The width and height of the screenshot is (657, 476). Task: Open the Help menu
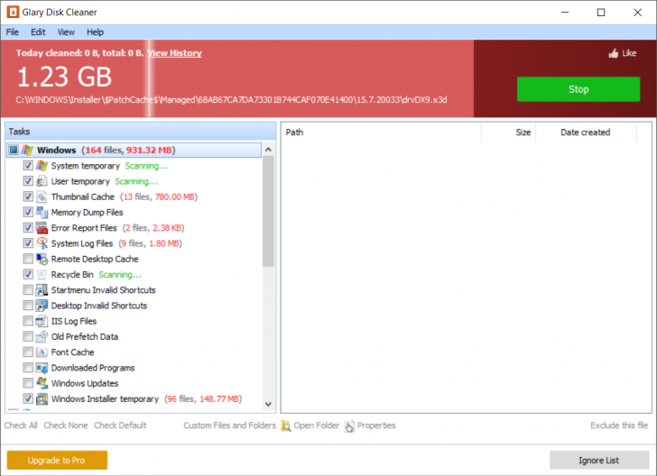tap(95, 32)
